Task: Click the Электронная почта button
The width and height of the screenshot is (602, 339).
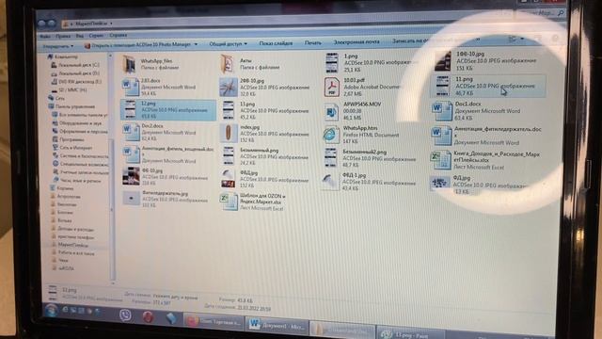Action: click(356, 41)
